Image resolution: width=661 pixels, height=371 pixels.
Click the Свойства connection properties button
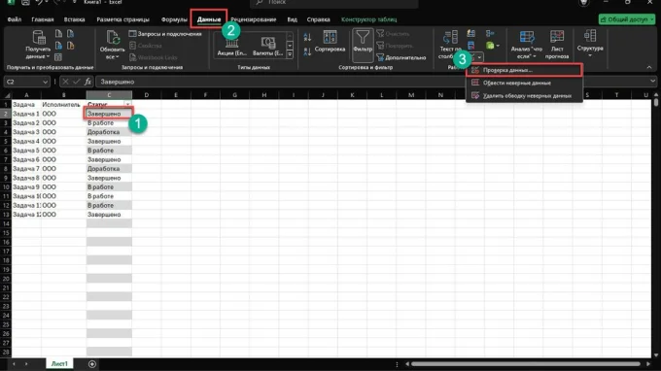tap(146, 46)
